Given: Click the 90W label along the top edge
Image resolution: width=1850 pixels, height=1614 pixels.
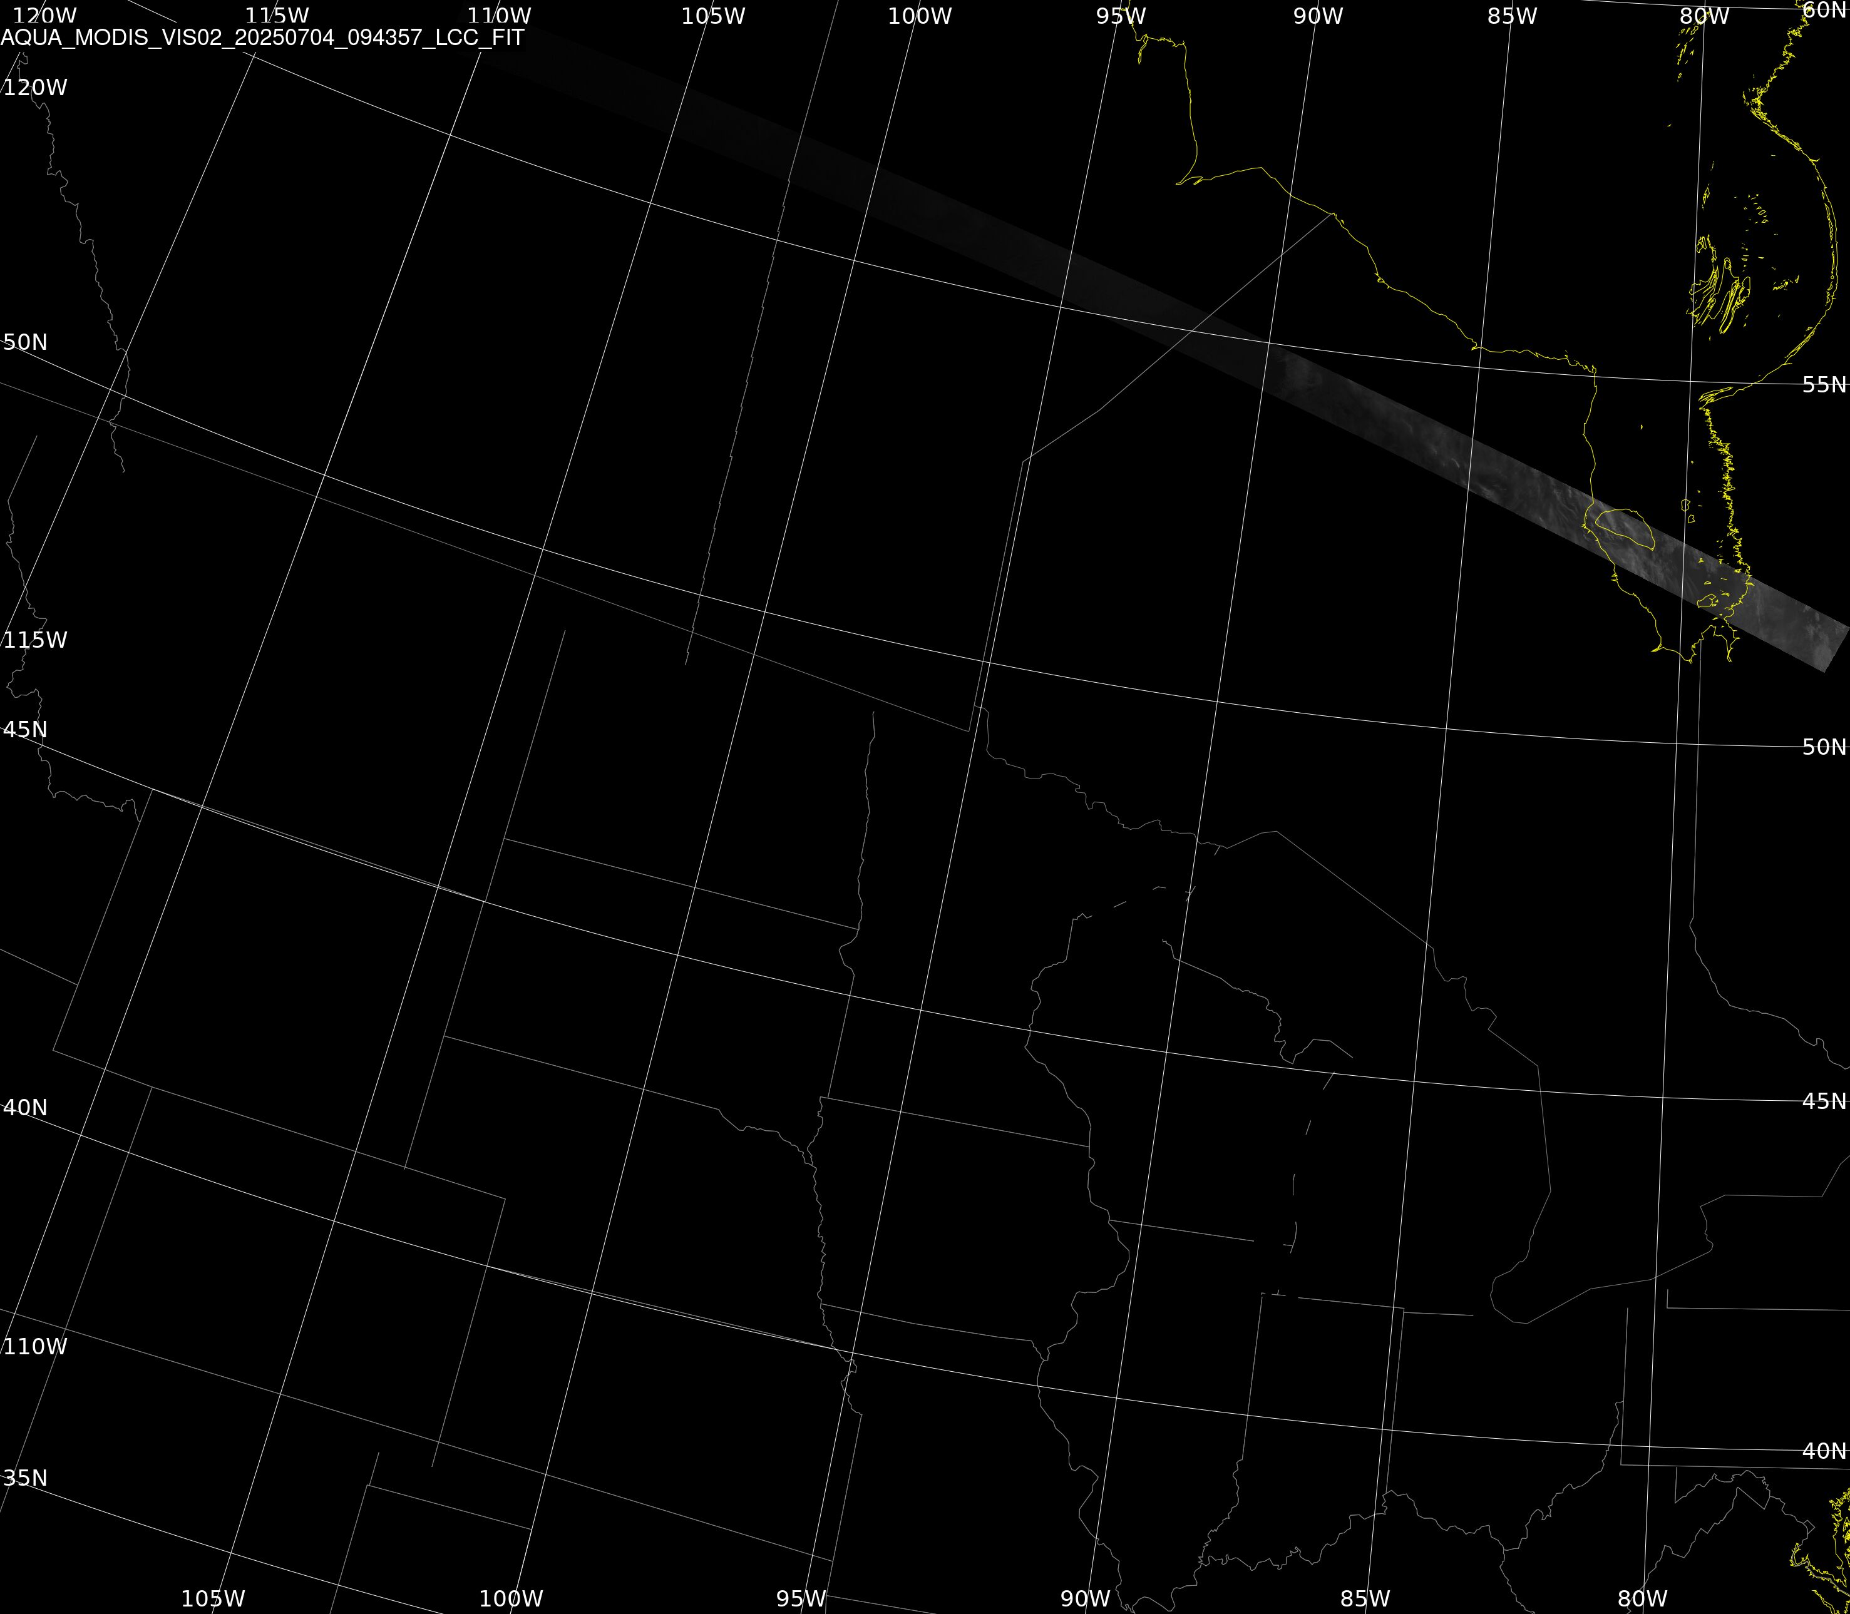Looking at the screenshot, I should [1318, 16].
